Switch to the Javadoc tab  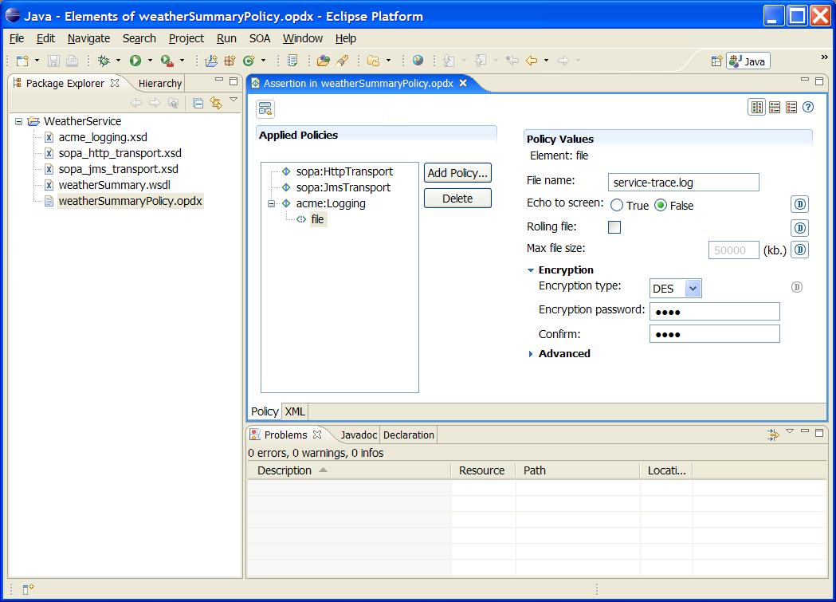pyautogui.click(x=359, y=435)
